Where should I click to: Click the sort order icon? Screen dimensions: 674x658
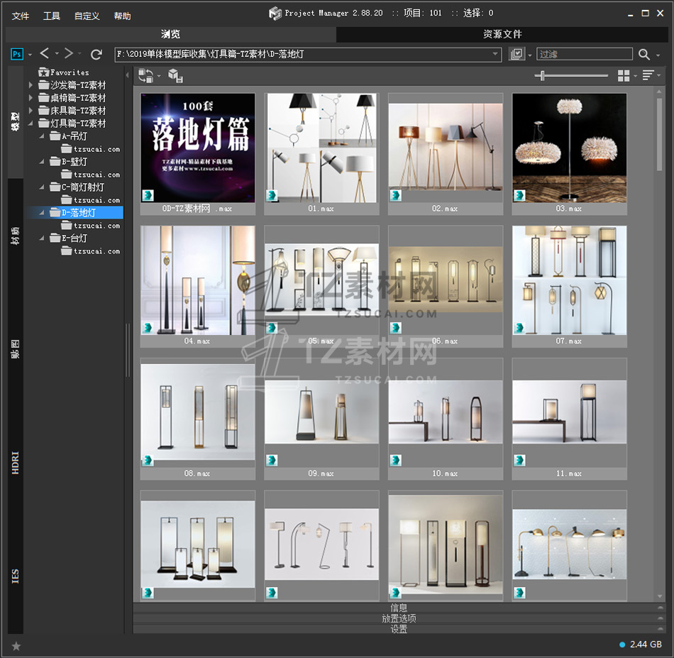coord(648,75)
